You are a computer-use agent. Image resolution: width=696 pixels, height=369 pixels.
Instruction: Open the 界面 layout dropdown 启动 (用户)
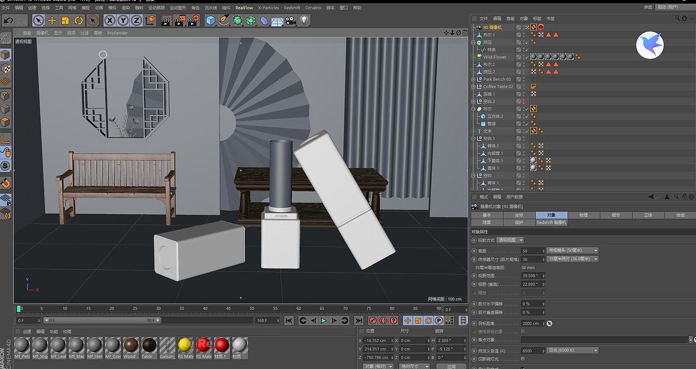point(675,8)
